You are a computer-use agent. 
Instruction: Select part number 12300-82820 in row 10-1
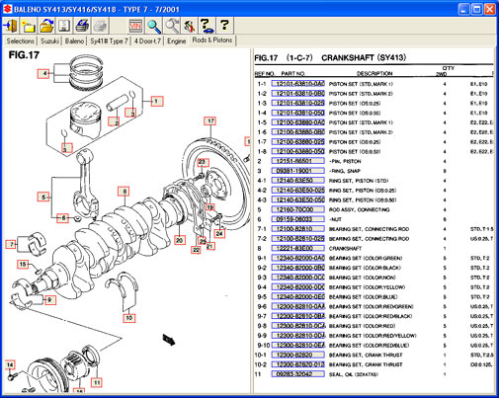point(298,356)
